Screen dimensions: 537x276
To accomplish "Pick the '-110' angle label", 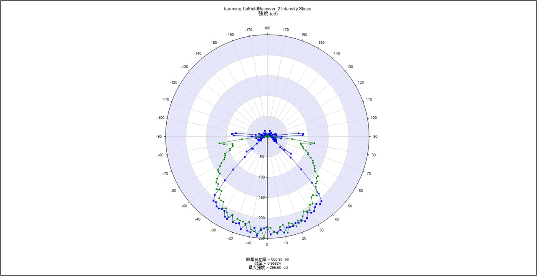I will point(166,99).
